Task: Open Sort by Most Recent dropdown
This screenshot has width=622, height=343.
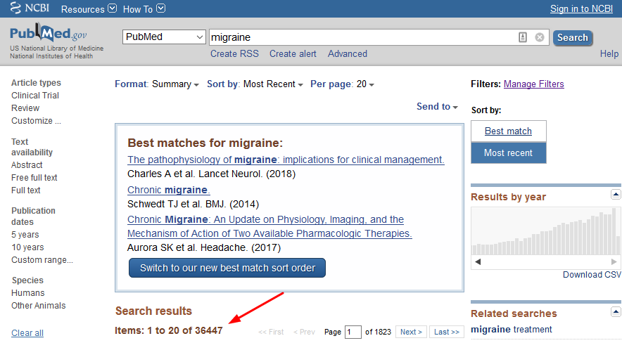Action: (255, 84)
